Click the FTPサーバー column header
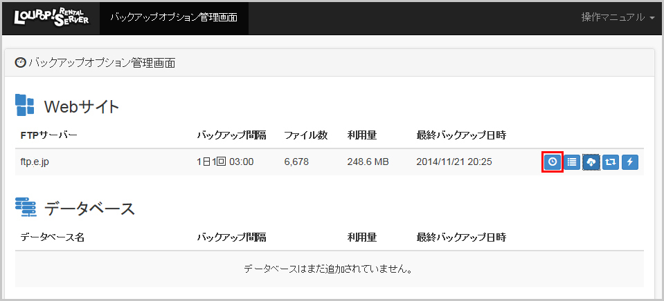Image resolution: width=664 pixels, height=301 pixels. pos(48,134)
